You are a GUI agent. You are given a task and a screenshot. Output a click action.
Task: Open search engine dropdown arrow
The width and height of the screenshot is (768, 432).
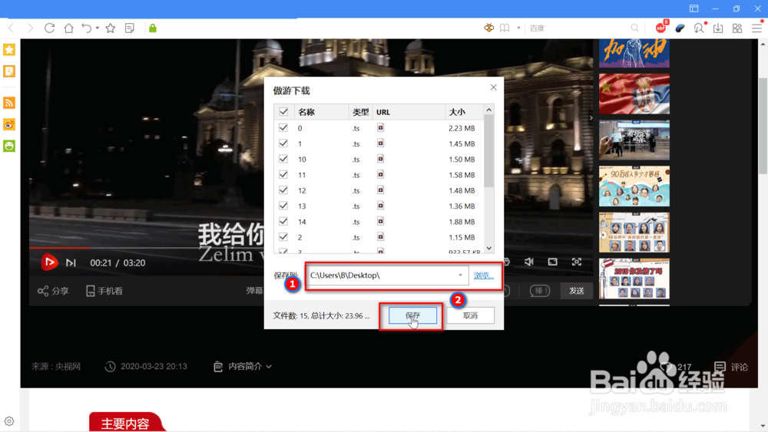coord(518,28)
